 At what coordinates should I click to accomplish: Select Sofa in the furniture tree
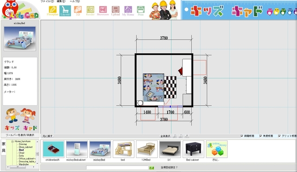pyautogui.click(x=21, y=156)
